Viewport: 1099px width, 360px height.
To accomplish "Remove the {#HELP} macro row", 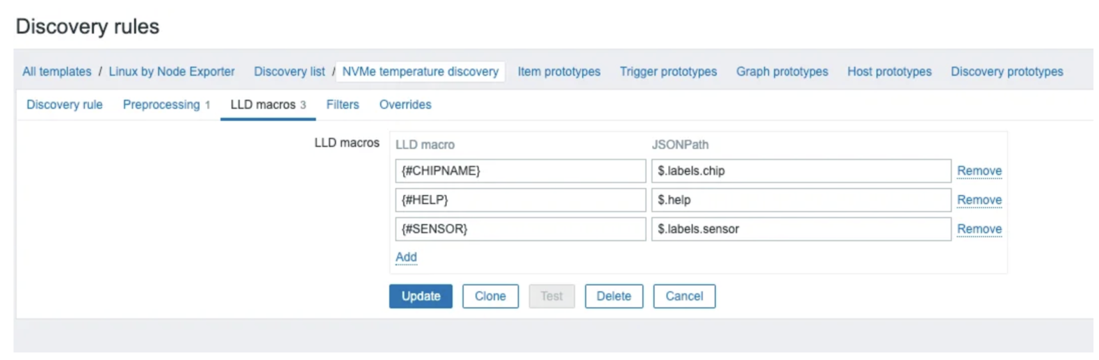I will tap(979, 200).
